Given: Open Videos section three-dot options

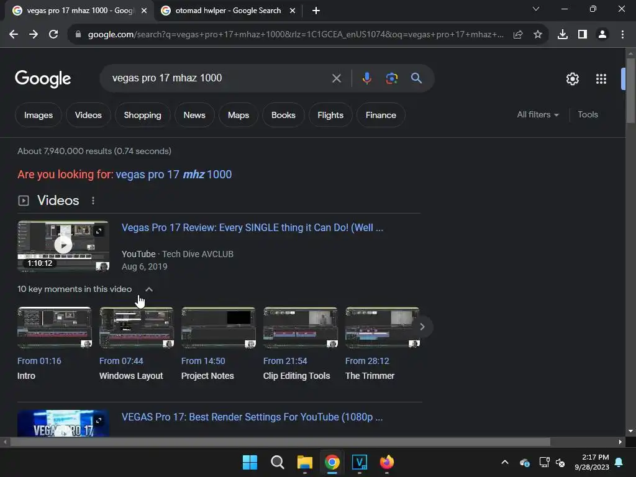Looking at the screenshot, I should coord(93,201).
